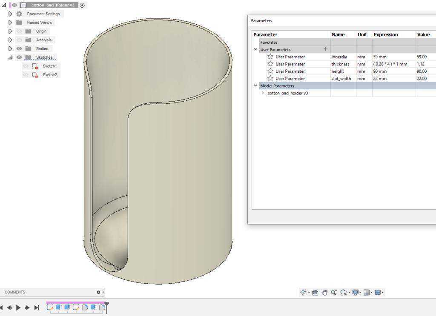Expand cotton_pad_holder v3 model parameters
Image resolution: width=436 pixels, height=316 pixels.
(263, 93)
